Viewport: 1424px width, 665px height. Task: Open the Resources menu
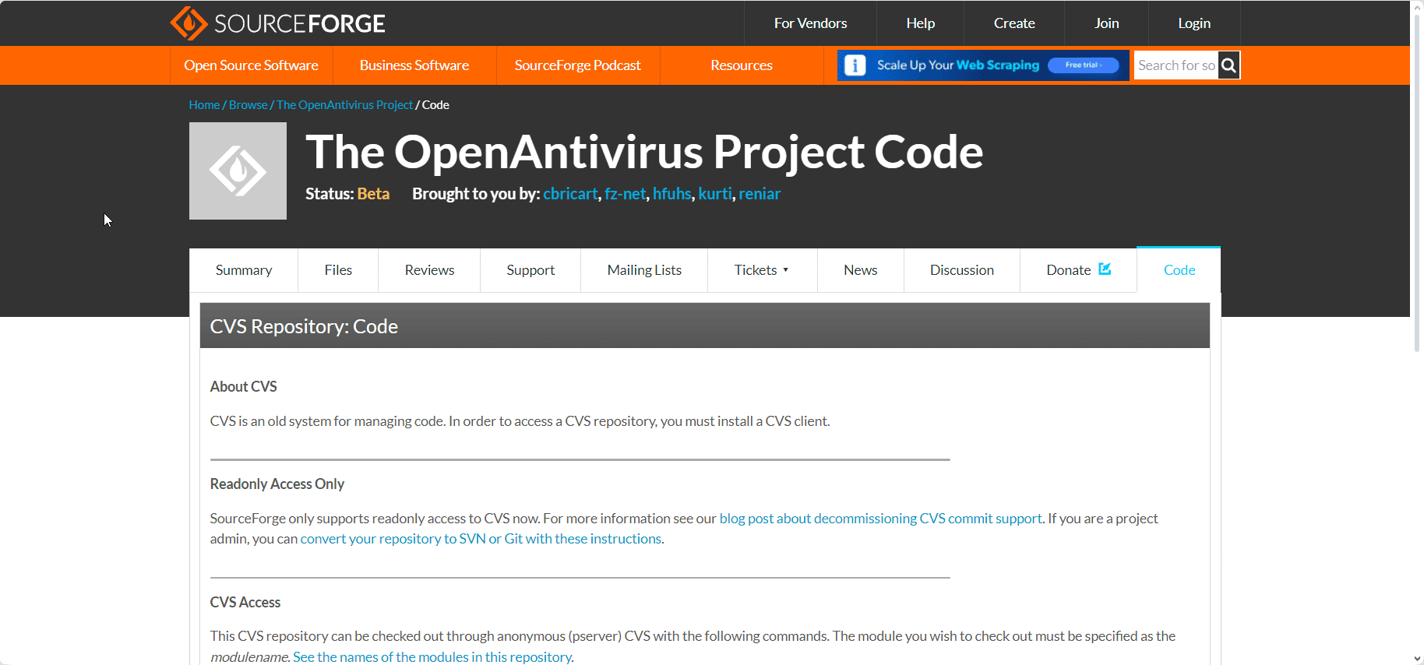(742, 65)
